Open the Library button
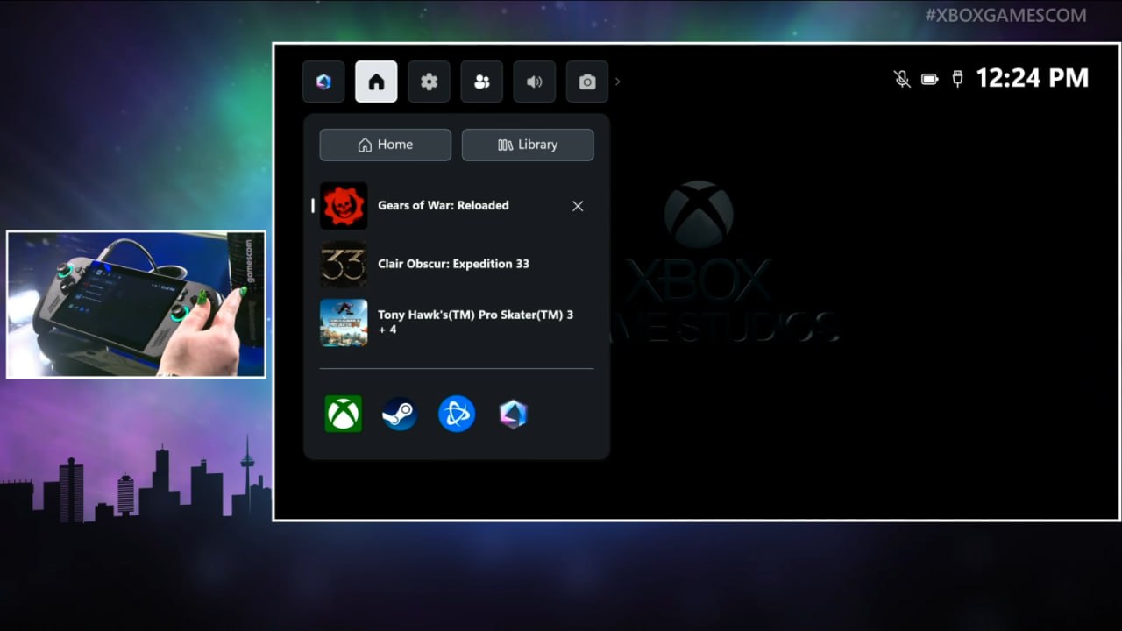1122x631 pixels. (527, 145)
